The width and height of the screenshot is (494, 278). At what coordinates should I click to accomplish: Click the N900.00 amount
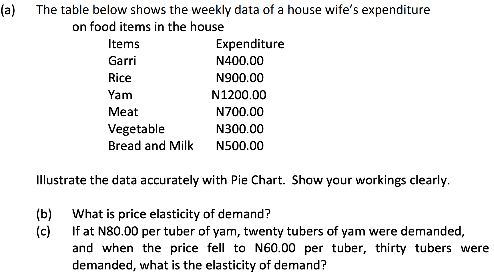[240, 78]
